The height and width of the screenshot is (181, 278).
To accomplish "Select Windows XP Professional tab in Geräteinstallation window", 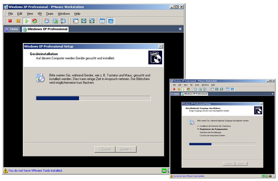I will pyautogui.click(x=45, y=29).
